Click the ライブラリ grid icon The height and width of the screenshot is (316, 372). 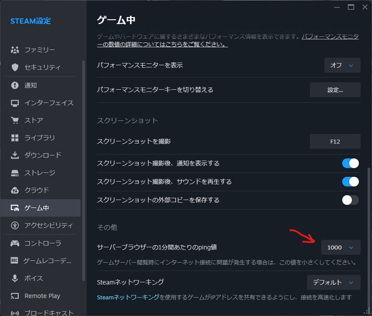click(15, 138)
